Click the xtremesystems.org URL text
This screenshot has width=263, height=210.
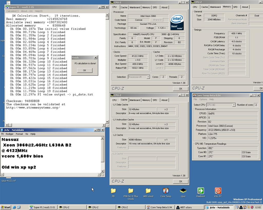tap(33, 107)
